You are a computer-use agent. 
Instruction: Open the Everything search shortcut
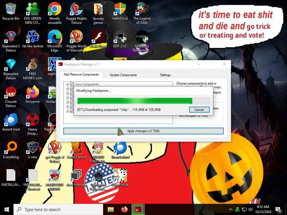[11, 150]
